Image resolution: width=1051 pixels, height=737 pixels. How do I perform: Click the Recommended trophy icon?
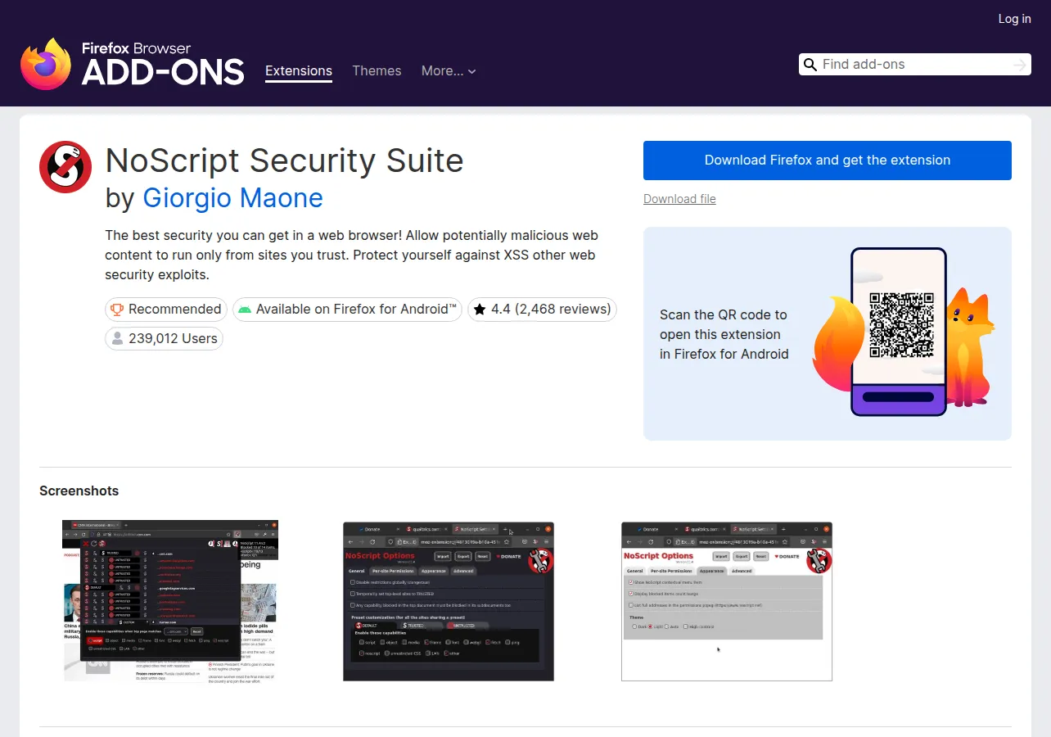(x=117, y=310)
